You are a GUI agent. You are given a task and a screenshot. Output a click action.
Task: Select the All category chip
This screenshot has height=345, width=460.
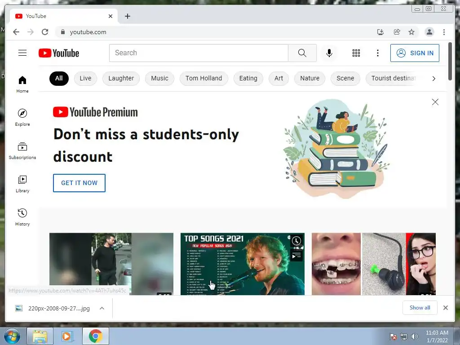(x=59, y=78)
